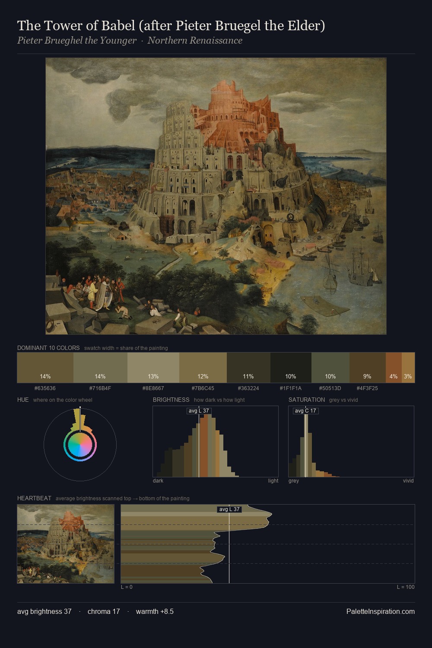Choose the 12% swatch #7B6C45
Viewport: 432px width, 648px height.
tap(203, 368)
